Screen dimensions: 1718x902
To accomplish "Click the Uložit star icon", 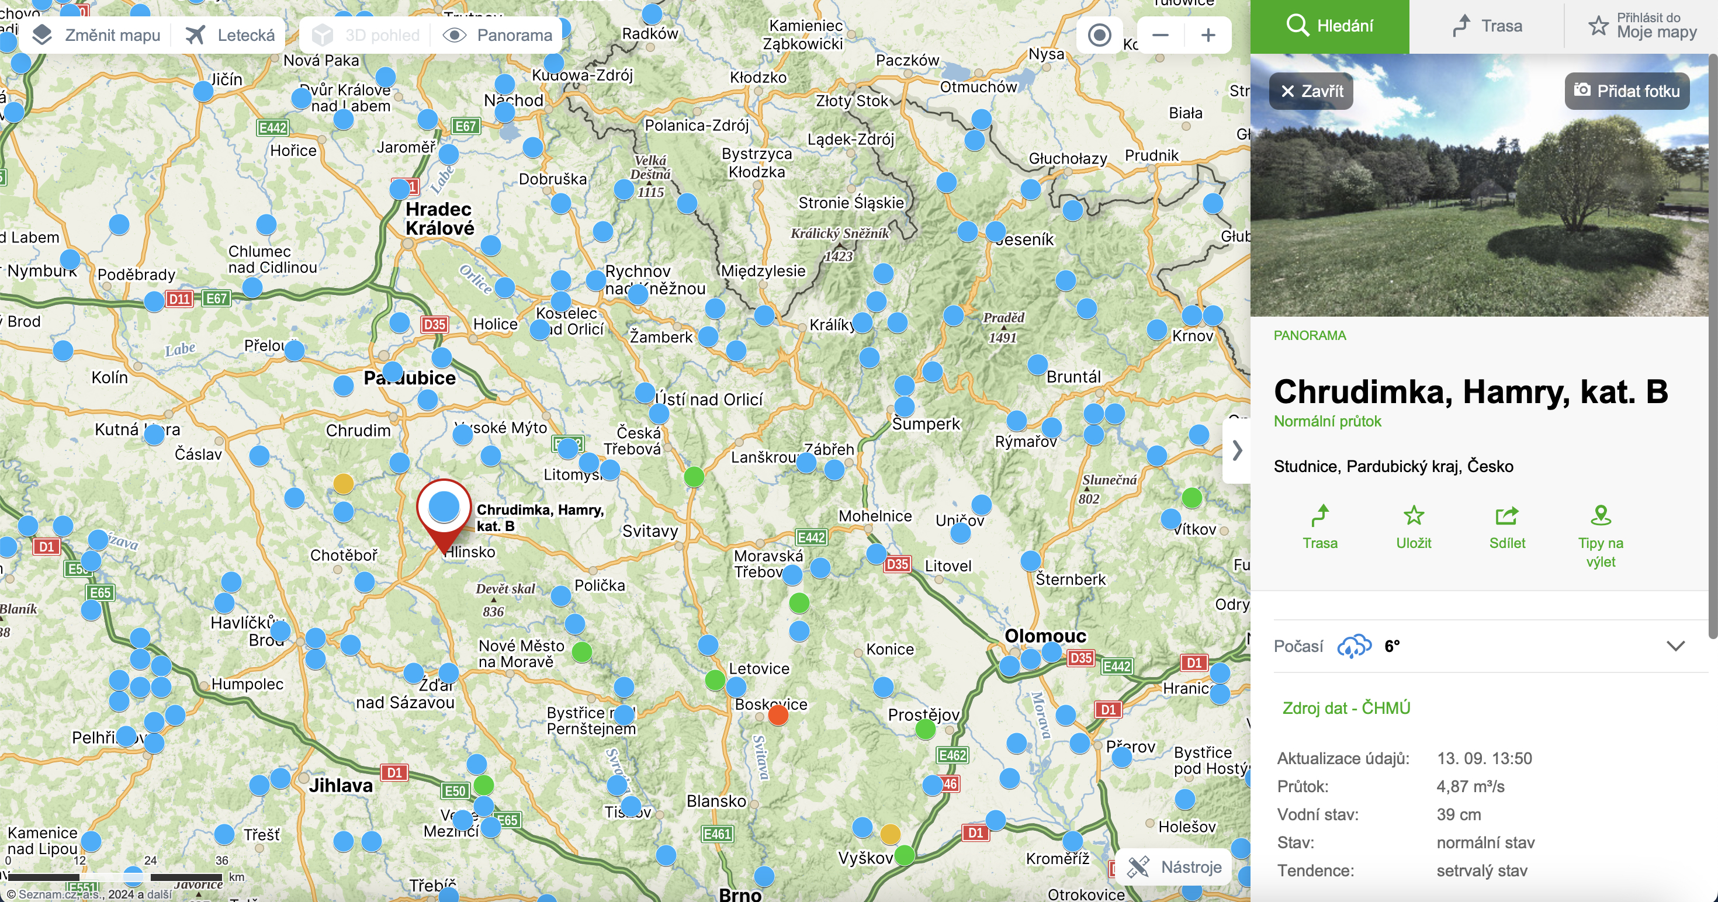I will (1413, 515).
